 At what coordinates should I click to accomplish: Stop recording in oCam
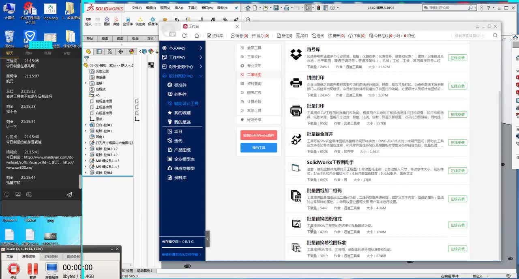[x=14, y=270]
